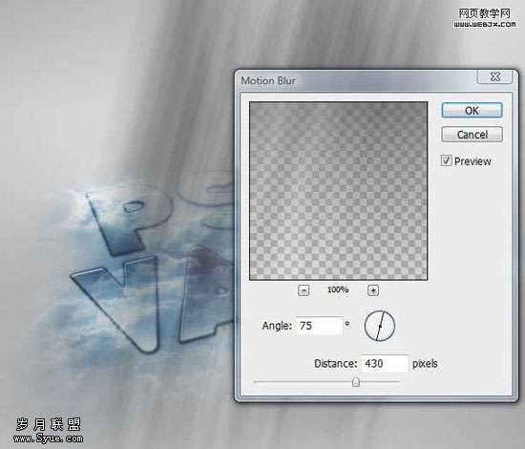This screenshot has height=449, width=525.
Task: Focus the Angle input field showing 75
Action: pyautogui.click(x=320, y=326)
